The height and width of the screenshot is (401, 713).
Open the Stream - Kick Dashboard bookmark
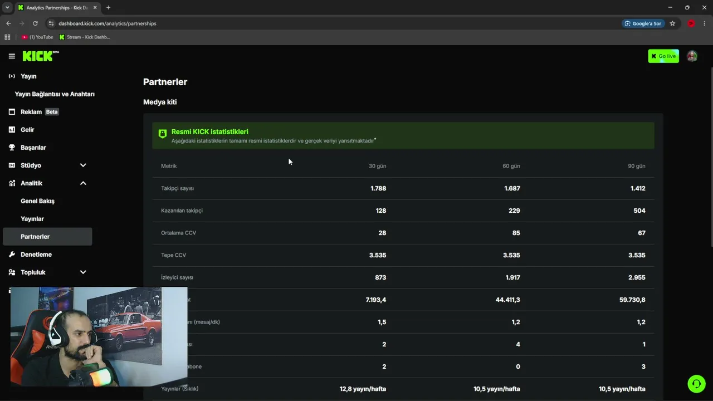click(85, 37)
